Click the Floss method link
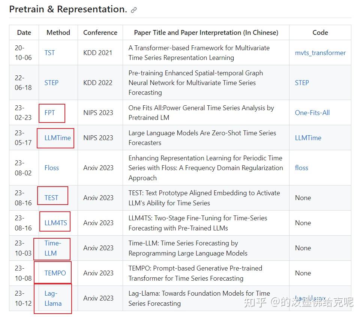Image resolution: width=363 pixels, height=317 pixels. click(x=51, y=168)
